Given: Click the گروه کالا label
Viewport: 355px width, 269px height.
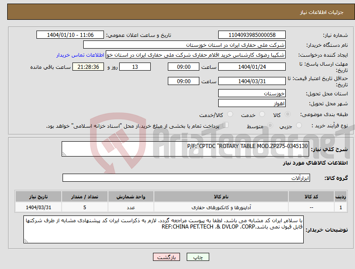Looking at the screenshot, I should pyautogui.click(x=336, y=178).
